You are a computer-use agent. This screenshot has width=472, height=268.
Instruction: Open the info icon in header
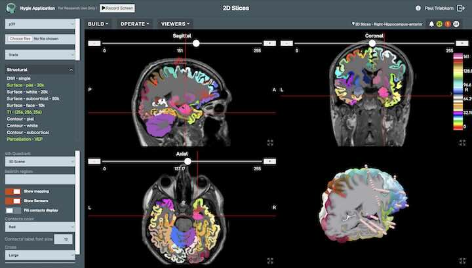pyautogui.click(x=418, y=8)
